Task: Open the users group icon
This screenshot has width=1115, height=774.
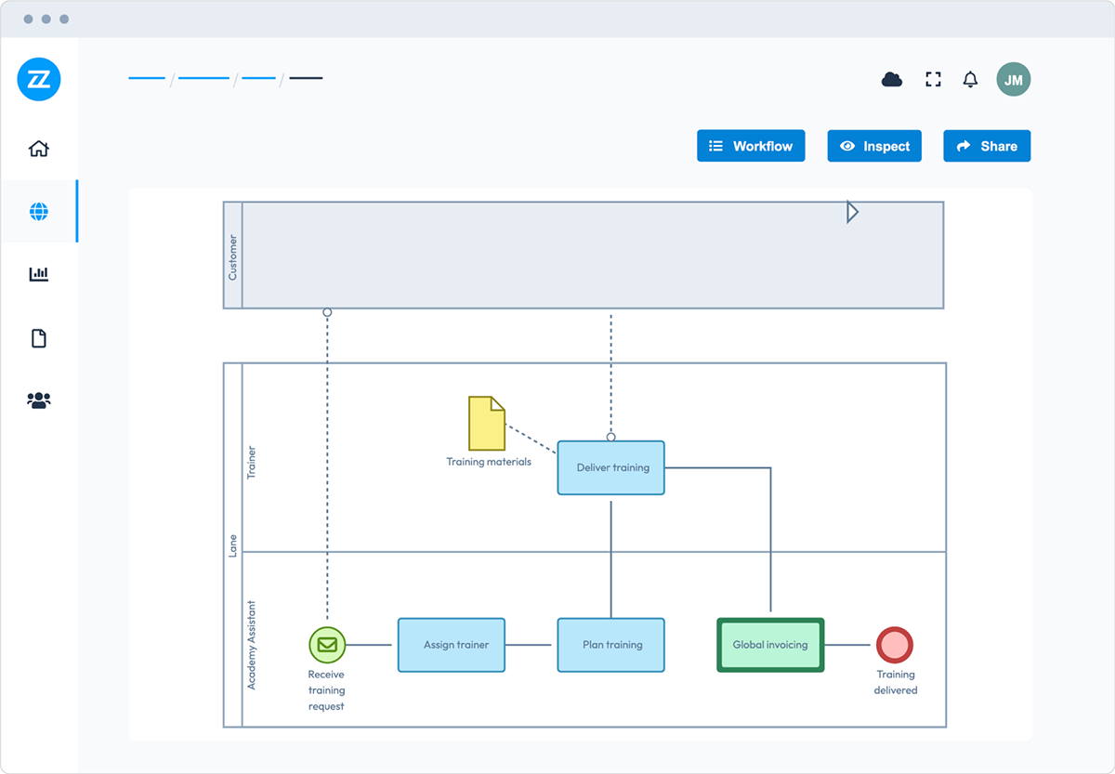Action: [x=39, y=400]
